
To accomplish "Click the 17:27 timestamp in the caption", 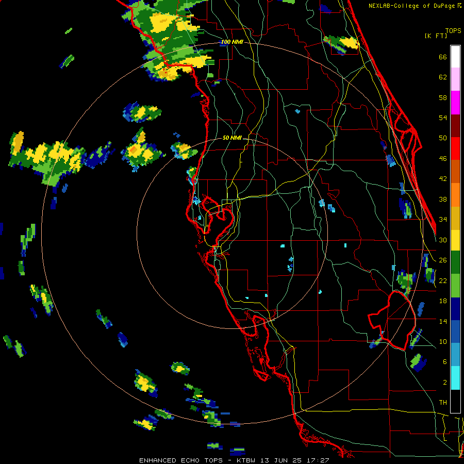I will pyautogui.click(x=318, y=460).
